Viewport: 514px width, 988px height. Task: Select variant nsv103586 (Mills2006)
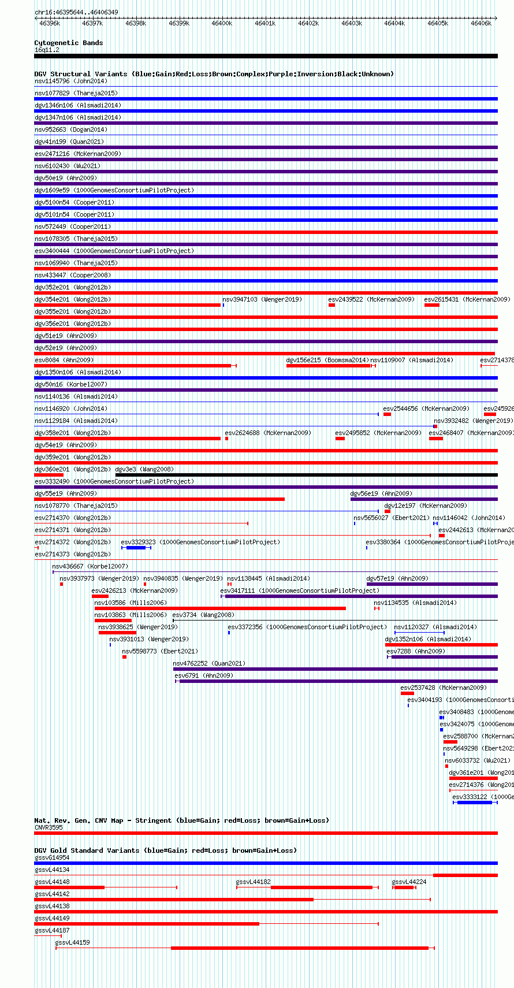(x=131, y=603)
